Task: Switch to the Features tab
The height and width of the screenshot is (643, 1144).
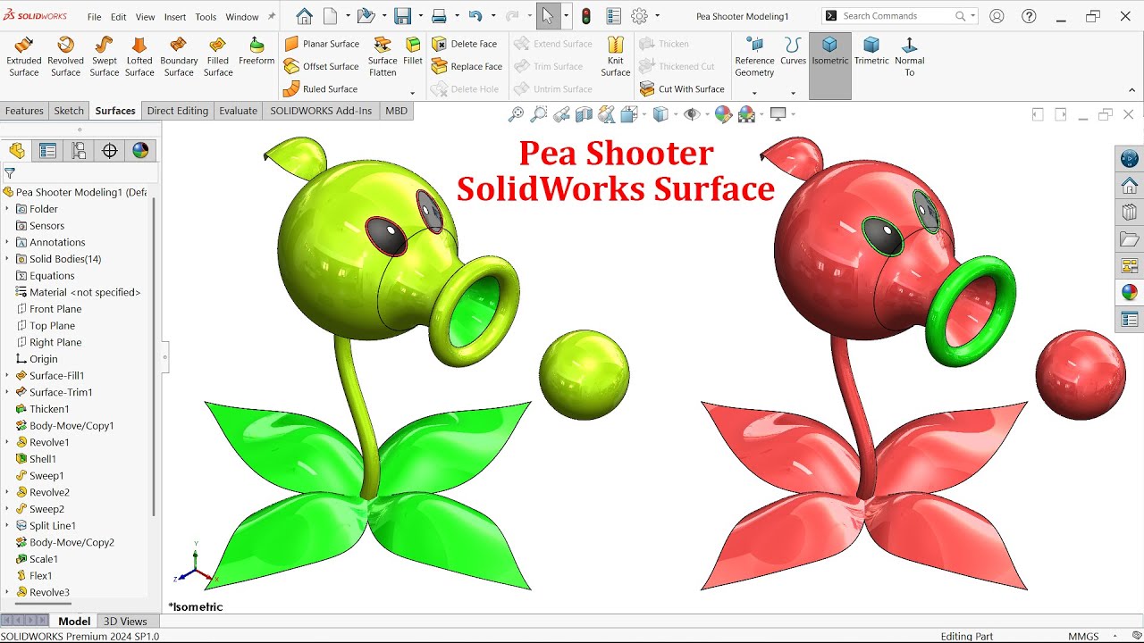Action: [24, 111]
